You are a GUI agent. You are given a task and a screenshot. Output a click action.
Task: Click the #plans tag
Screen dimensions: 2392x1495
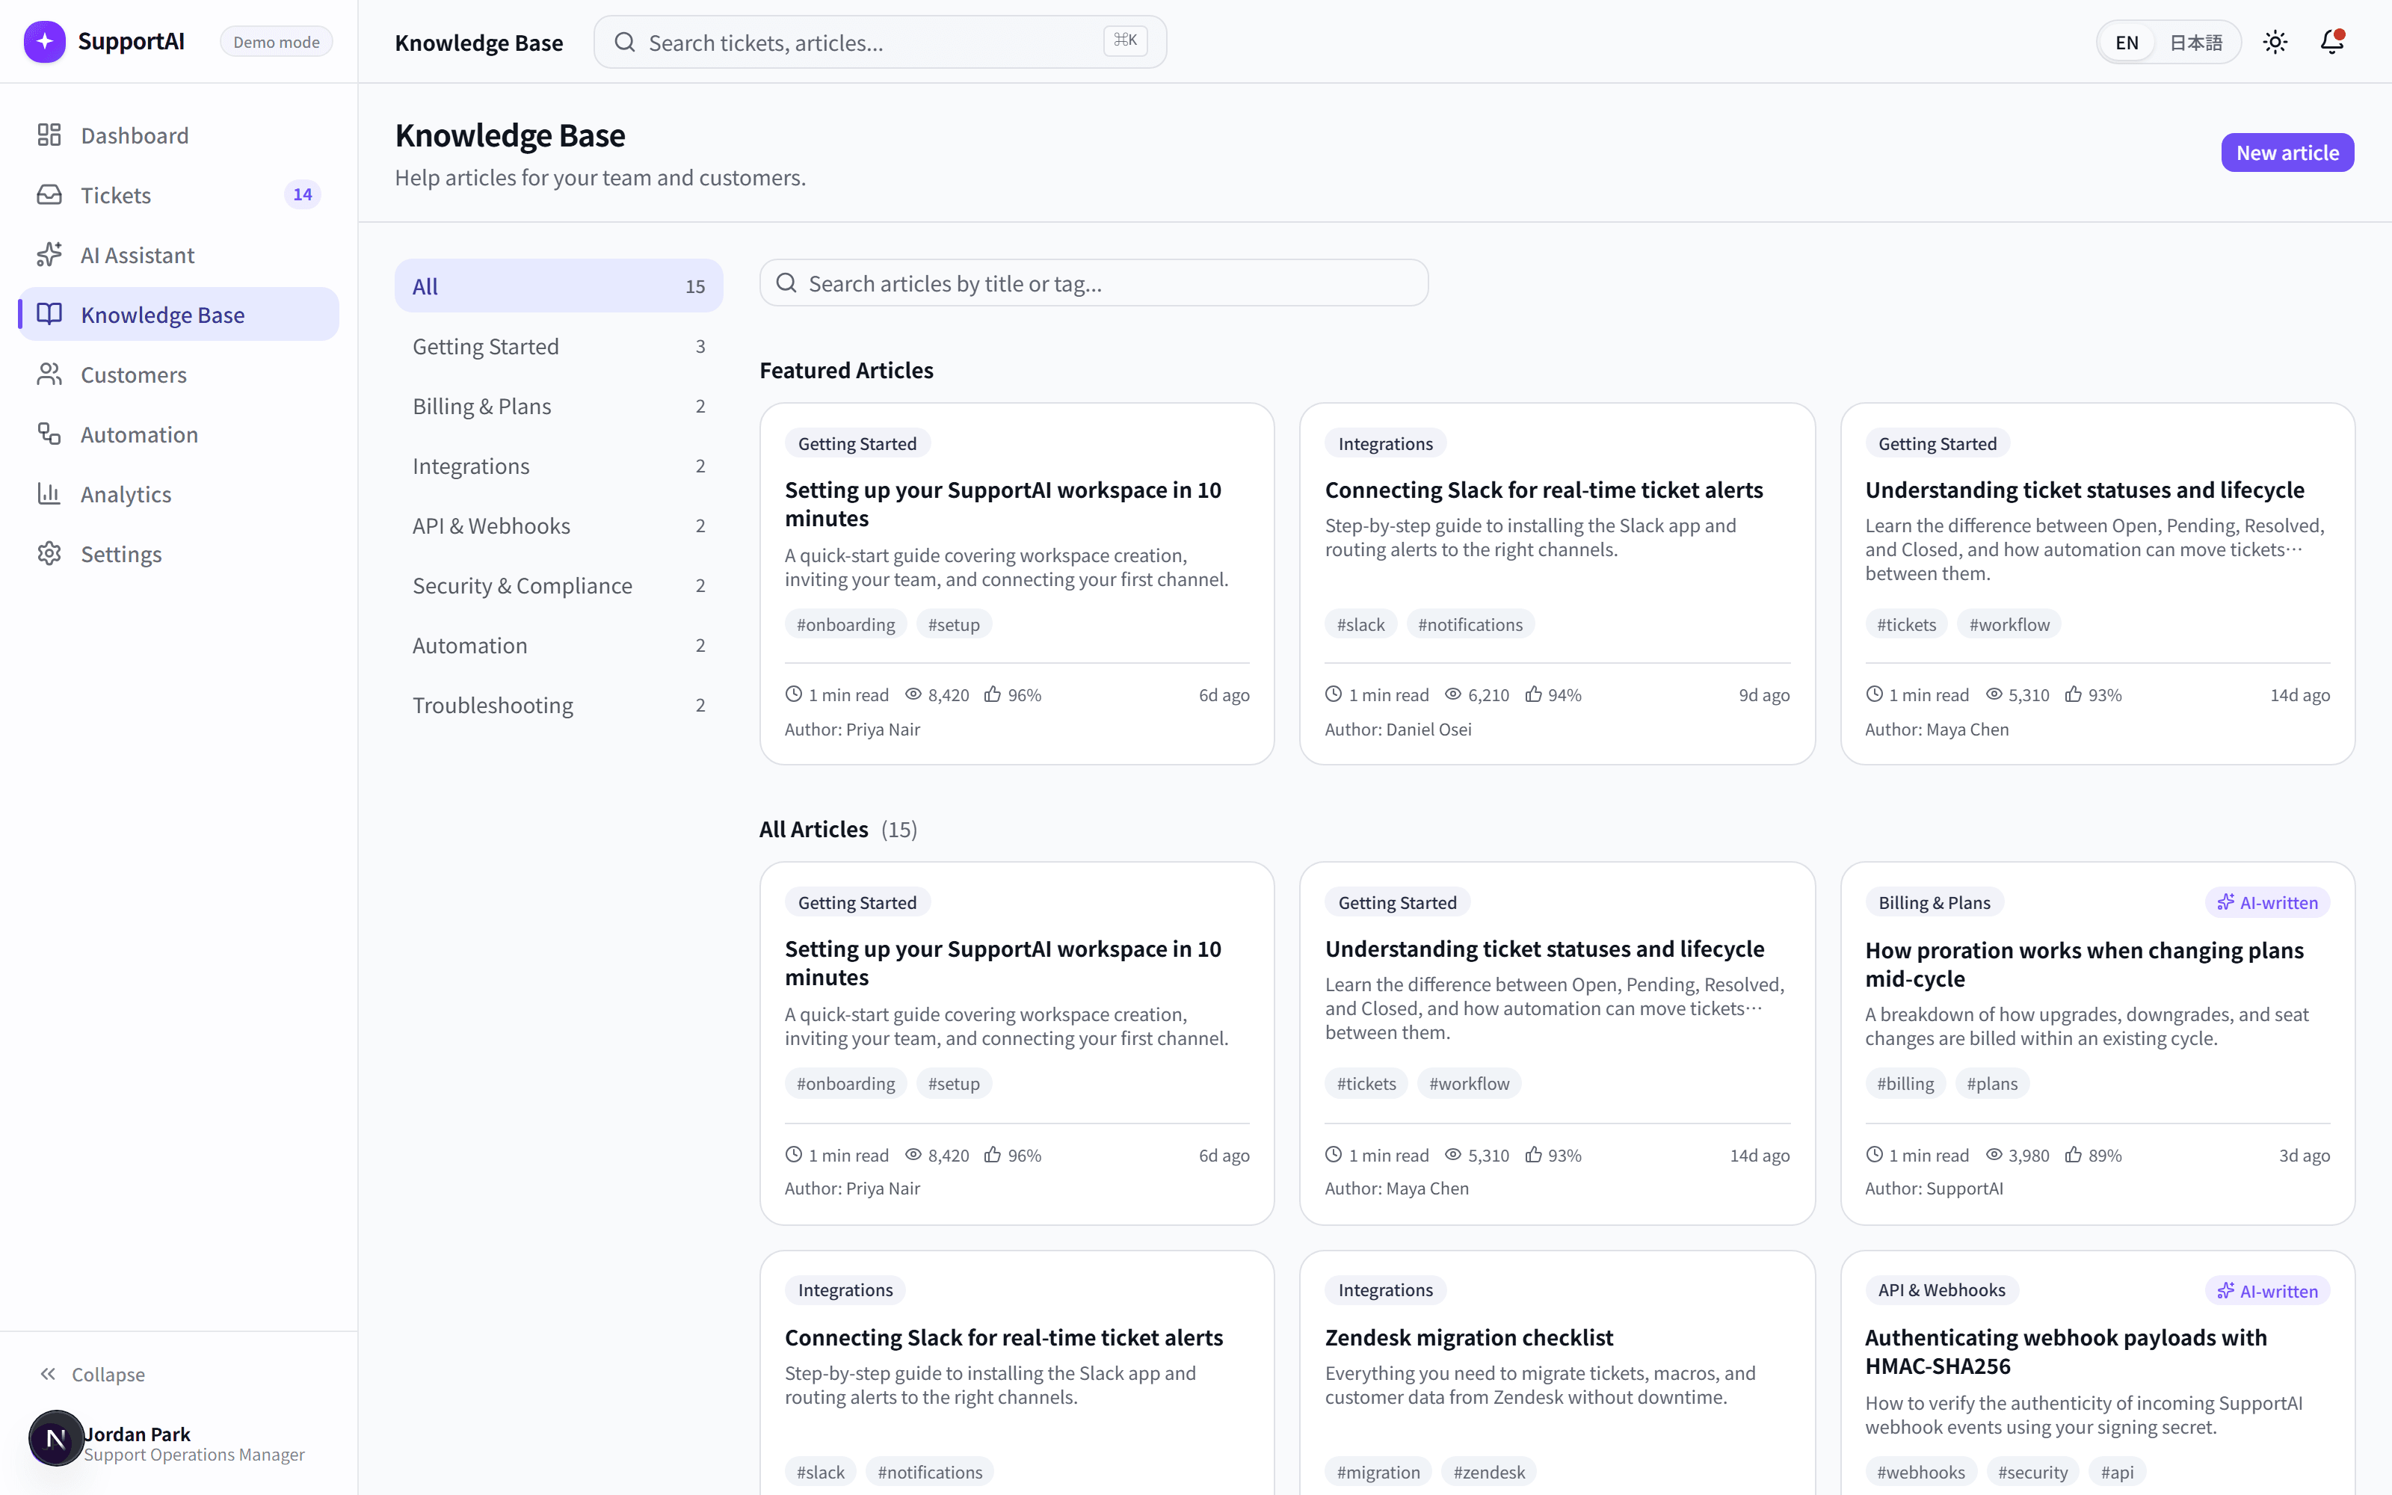tap(1991, 1082)
